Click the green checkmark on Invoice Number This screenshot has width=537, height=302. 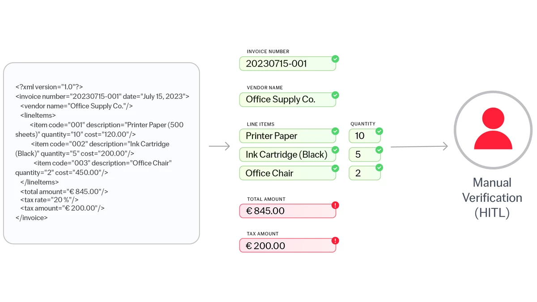[x=335, y=59]
